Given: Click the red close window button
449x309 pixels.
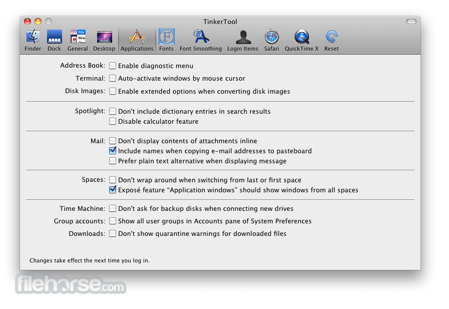Looking at the screenshot, I should tap(28, 22).
